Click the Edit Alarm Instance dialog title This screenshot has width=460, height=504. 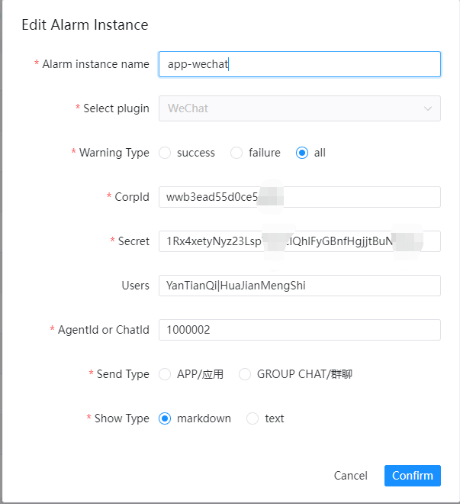coord(85,24)
